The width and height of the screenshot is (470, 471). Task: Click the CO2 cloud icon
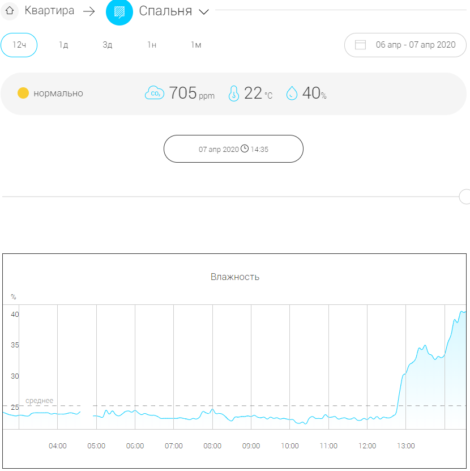tap(154, 93)
